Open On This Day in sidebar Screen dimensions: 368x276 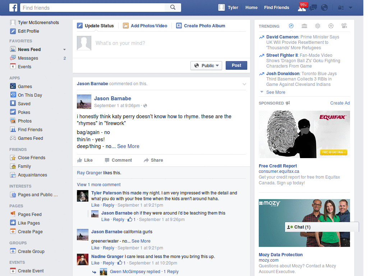click(26, 95)
